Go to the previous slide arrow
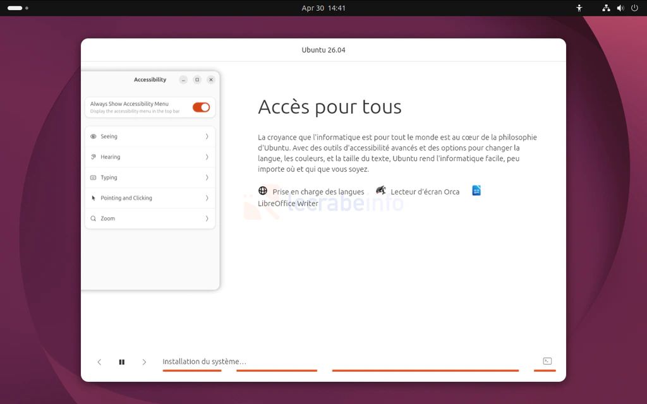The width and height of the screenshot is (647, 404). pos(99,362)
